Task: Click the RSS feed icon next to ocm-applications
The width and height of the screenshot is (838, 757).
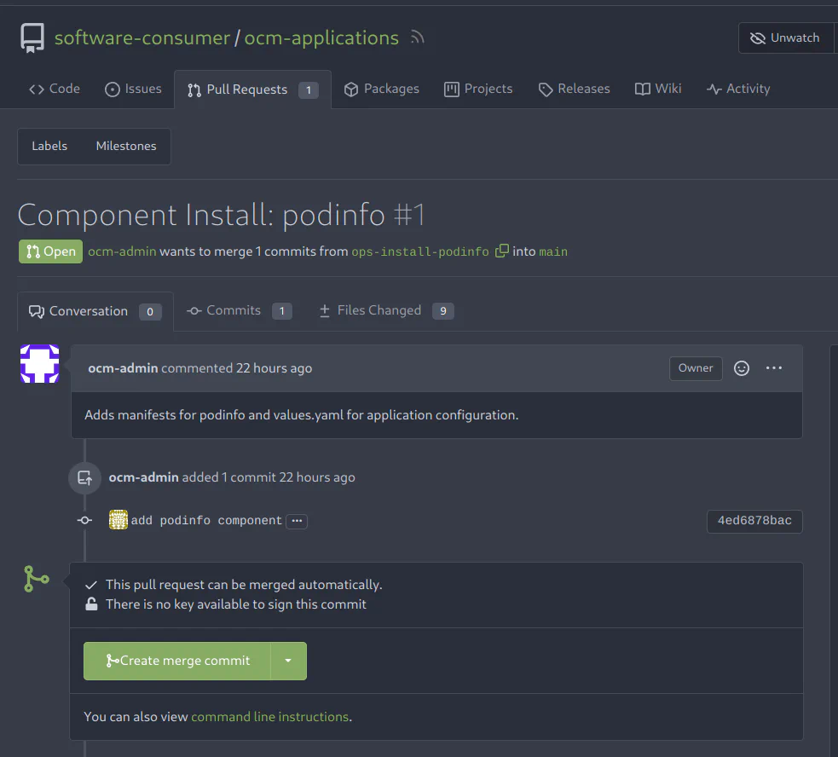Action: tap(415, 37)
